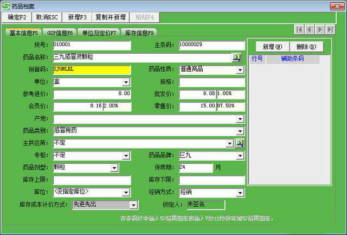Image resolution: width=347 pixels, height=235 pixels.
Task: Click the 参考进价 field showing 8.00
Action: point(92,94)
